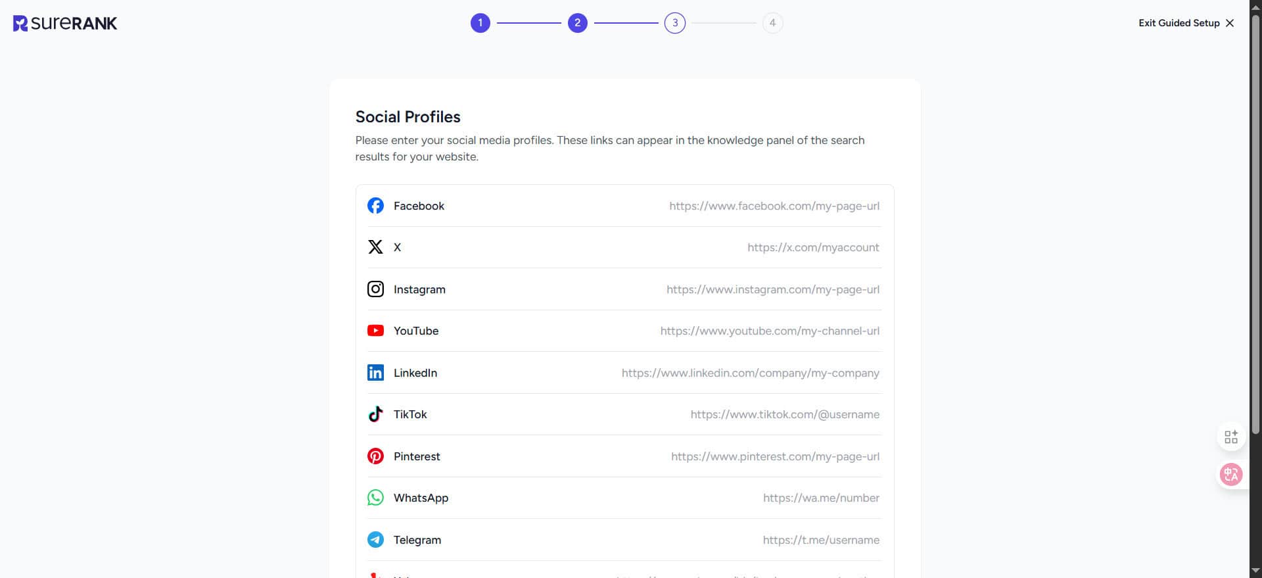Go to setup step 1
Image resolution: width=1262 pixels, height=578 pixels.
click(x=480, y=23)
